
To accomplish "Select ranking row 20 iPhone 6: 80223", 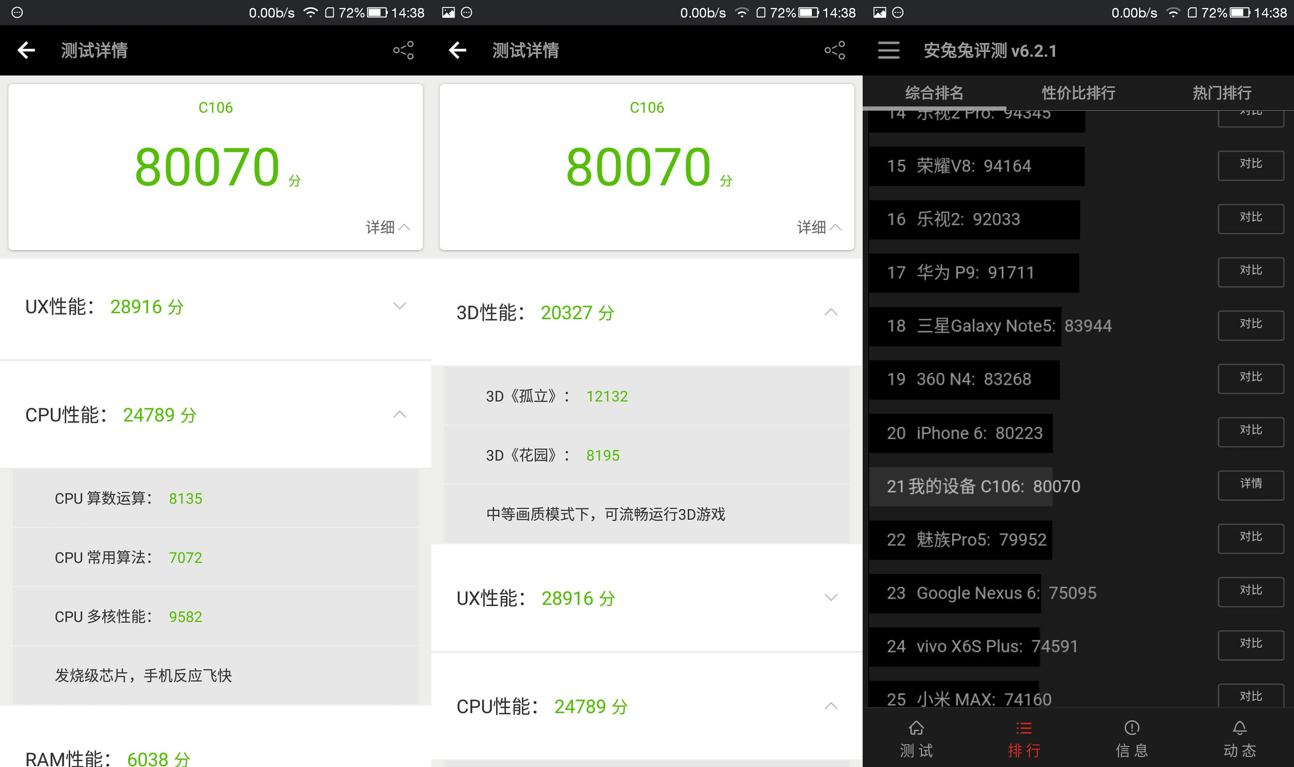I will (961, 433).
